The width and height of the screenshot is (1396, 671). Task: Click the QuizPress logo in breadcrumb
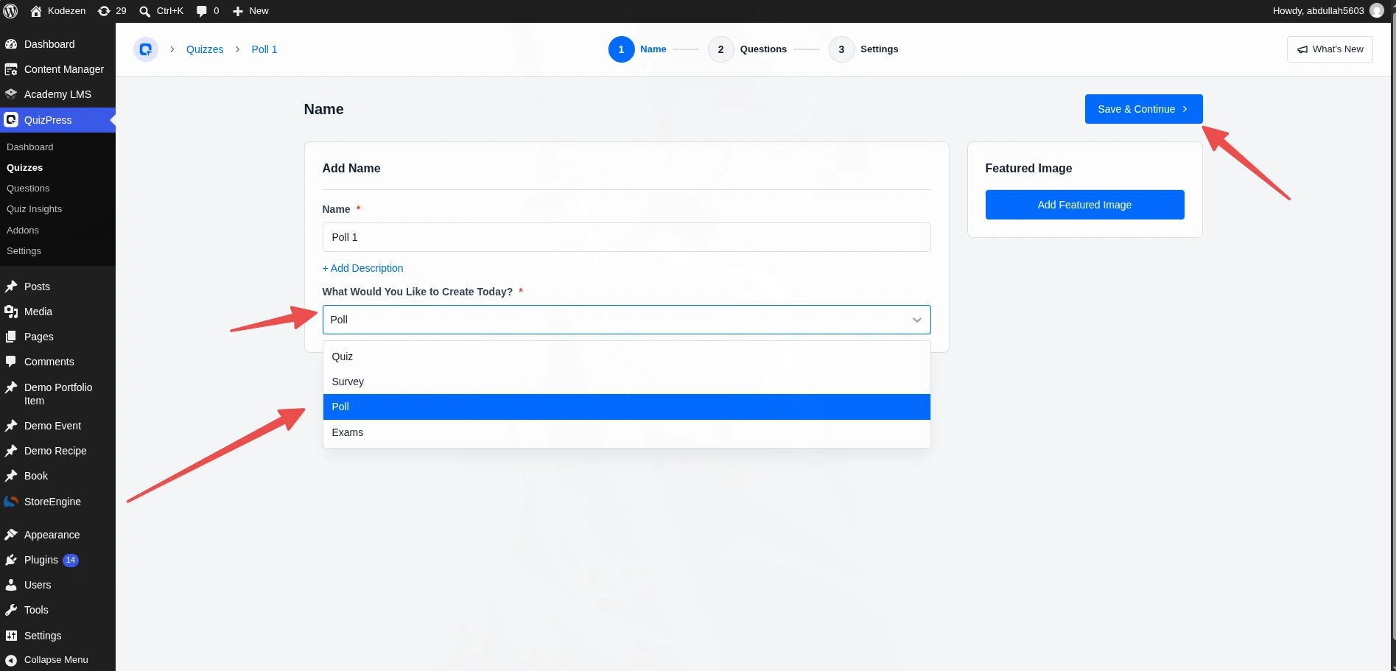point(146,49)
